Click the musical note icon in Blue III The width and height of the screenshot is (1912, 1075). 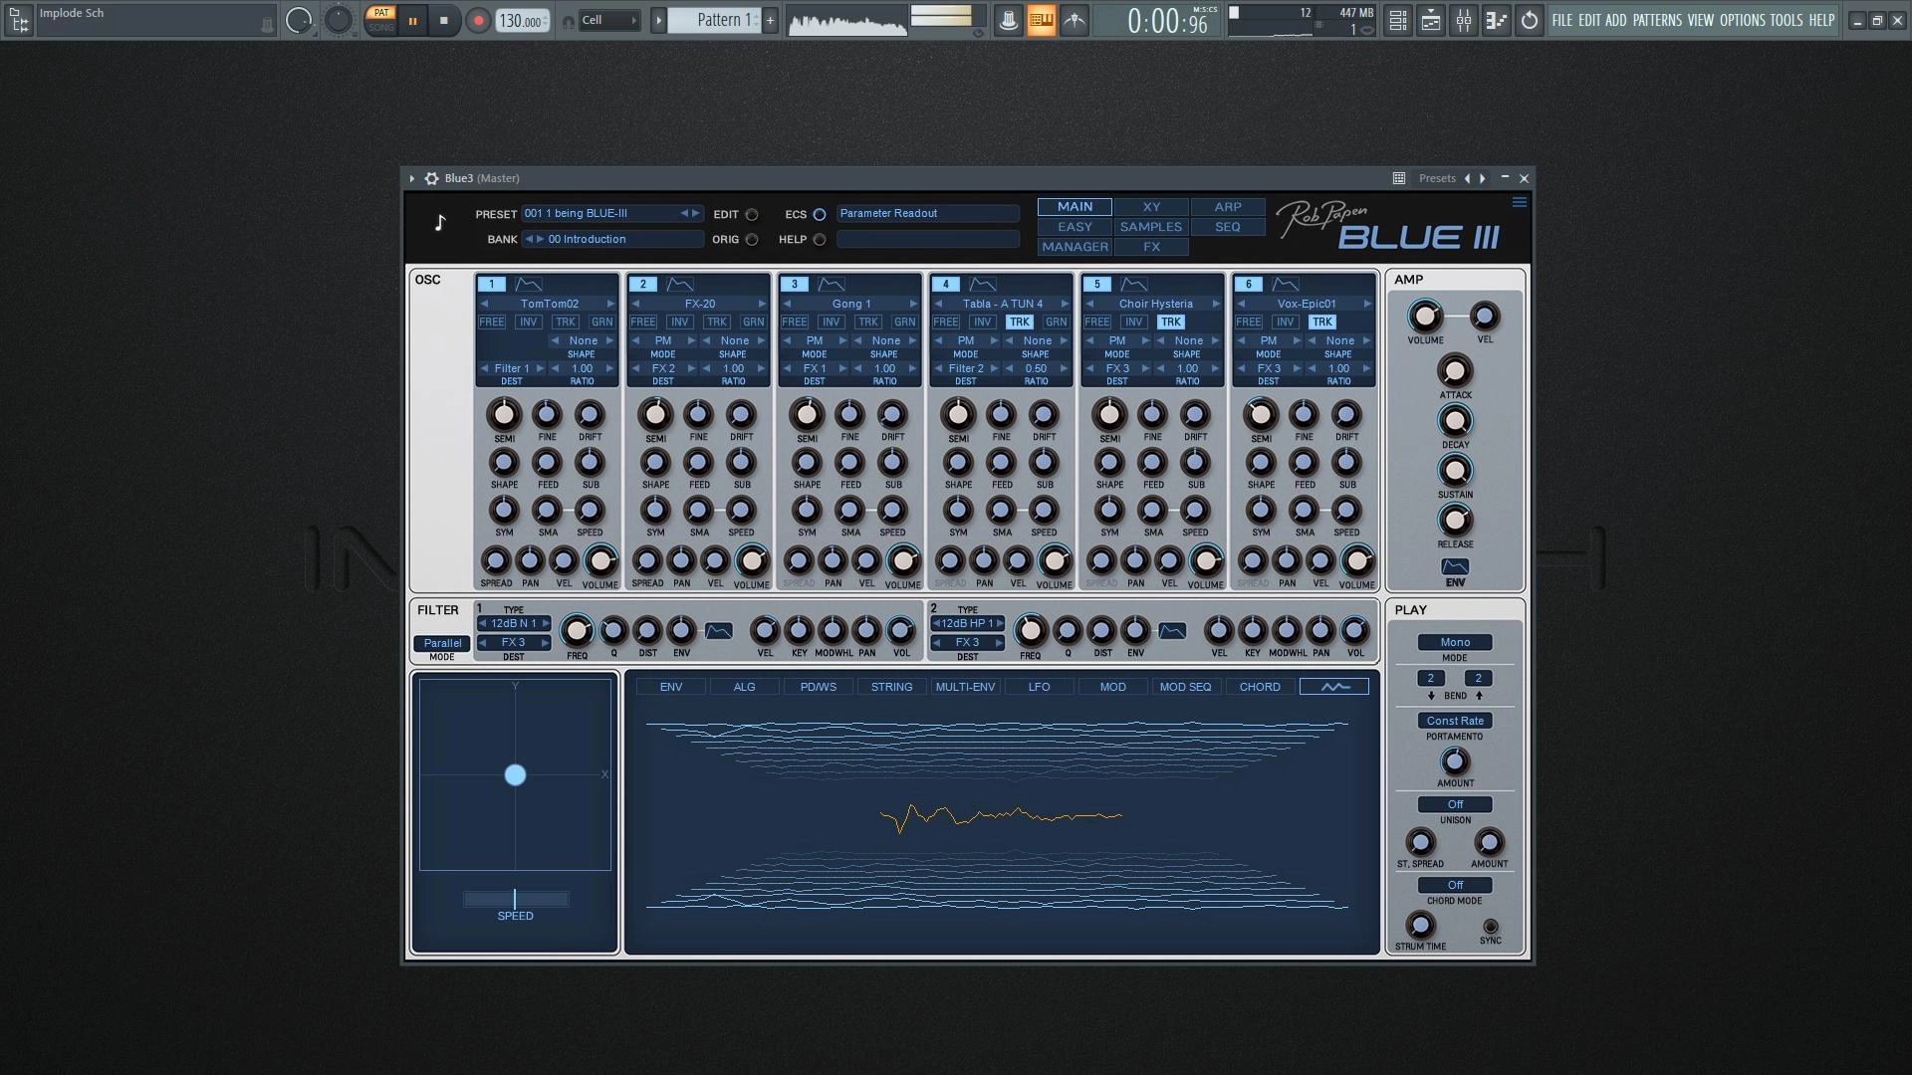pyautogui.click(x=440, y=222)
